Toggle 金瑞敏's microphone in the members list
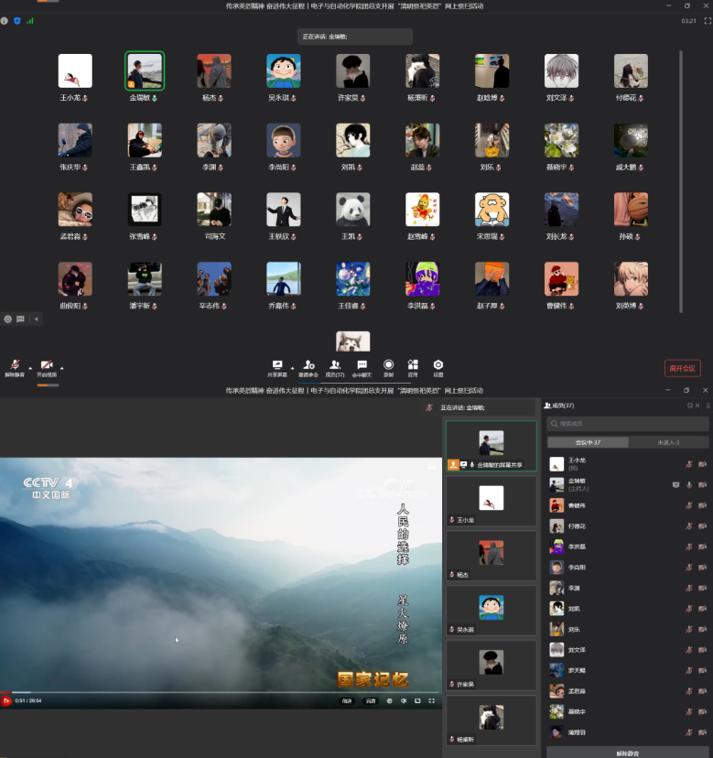 tap(688, 484)
